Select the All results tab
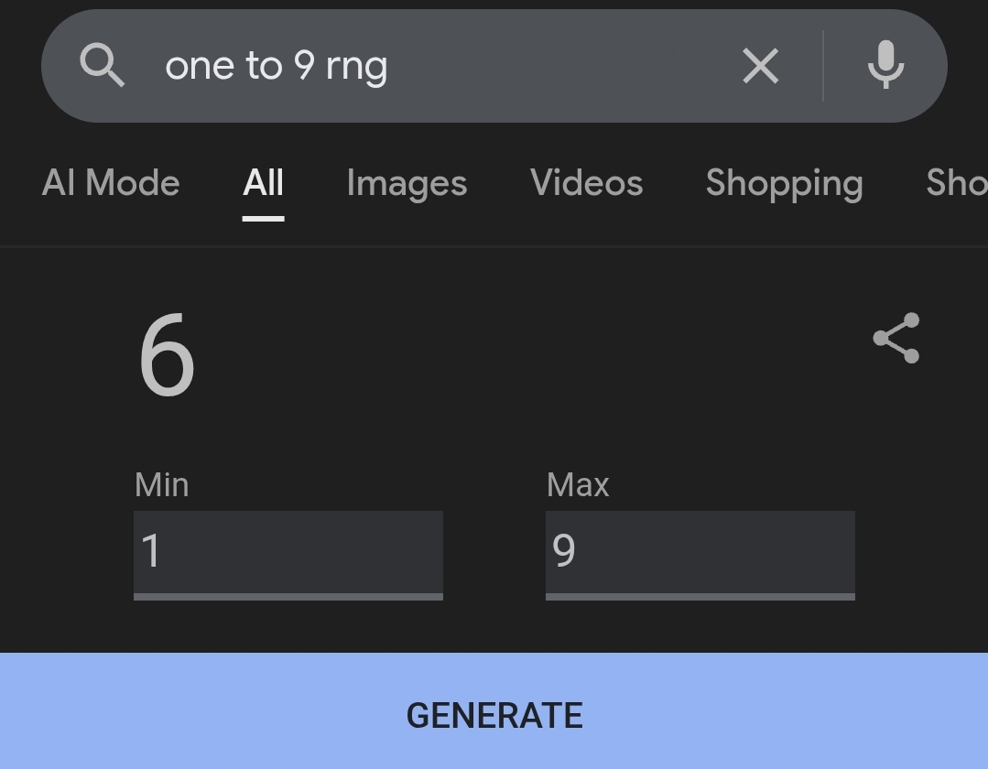 click(263, 183)
